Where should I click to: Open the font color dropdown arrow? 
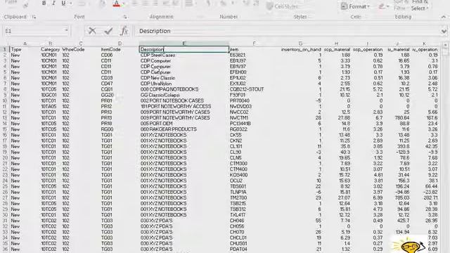point(124,4)
